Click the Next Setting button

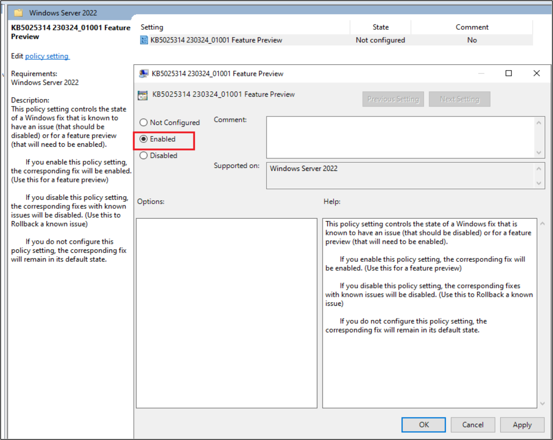click(459, 99)
